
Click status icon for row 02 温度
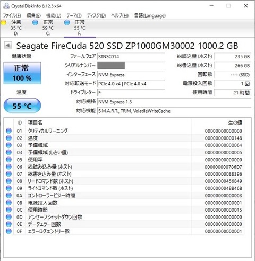8,138
